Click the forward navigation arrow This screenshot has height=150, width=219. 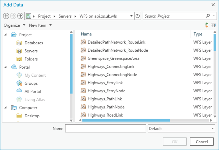tap(13, 16)
